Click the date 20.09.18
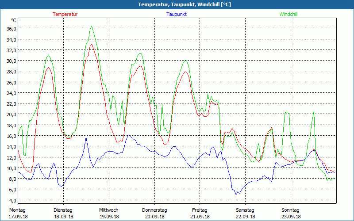The width and height of the screenshot is (354, 221). point(154,217)
